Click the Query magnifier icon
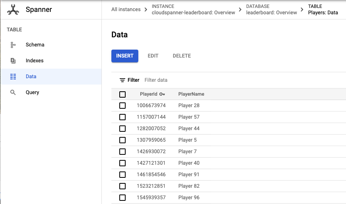This screenshot has height=204, width=346. pos(13,92)
